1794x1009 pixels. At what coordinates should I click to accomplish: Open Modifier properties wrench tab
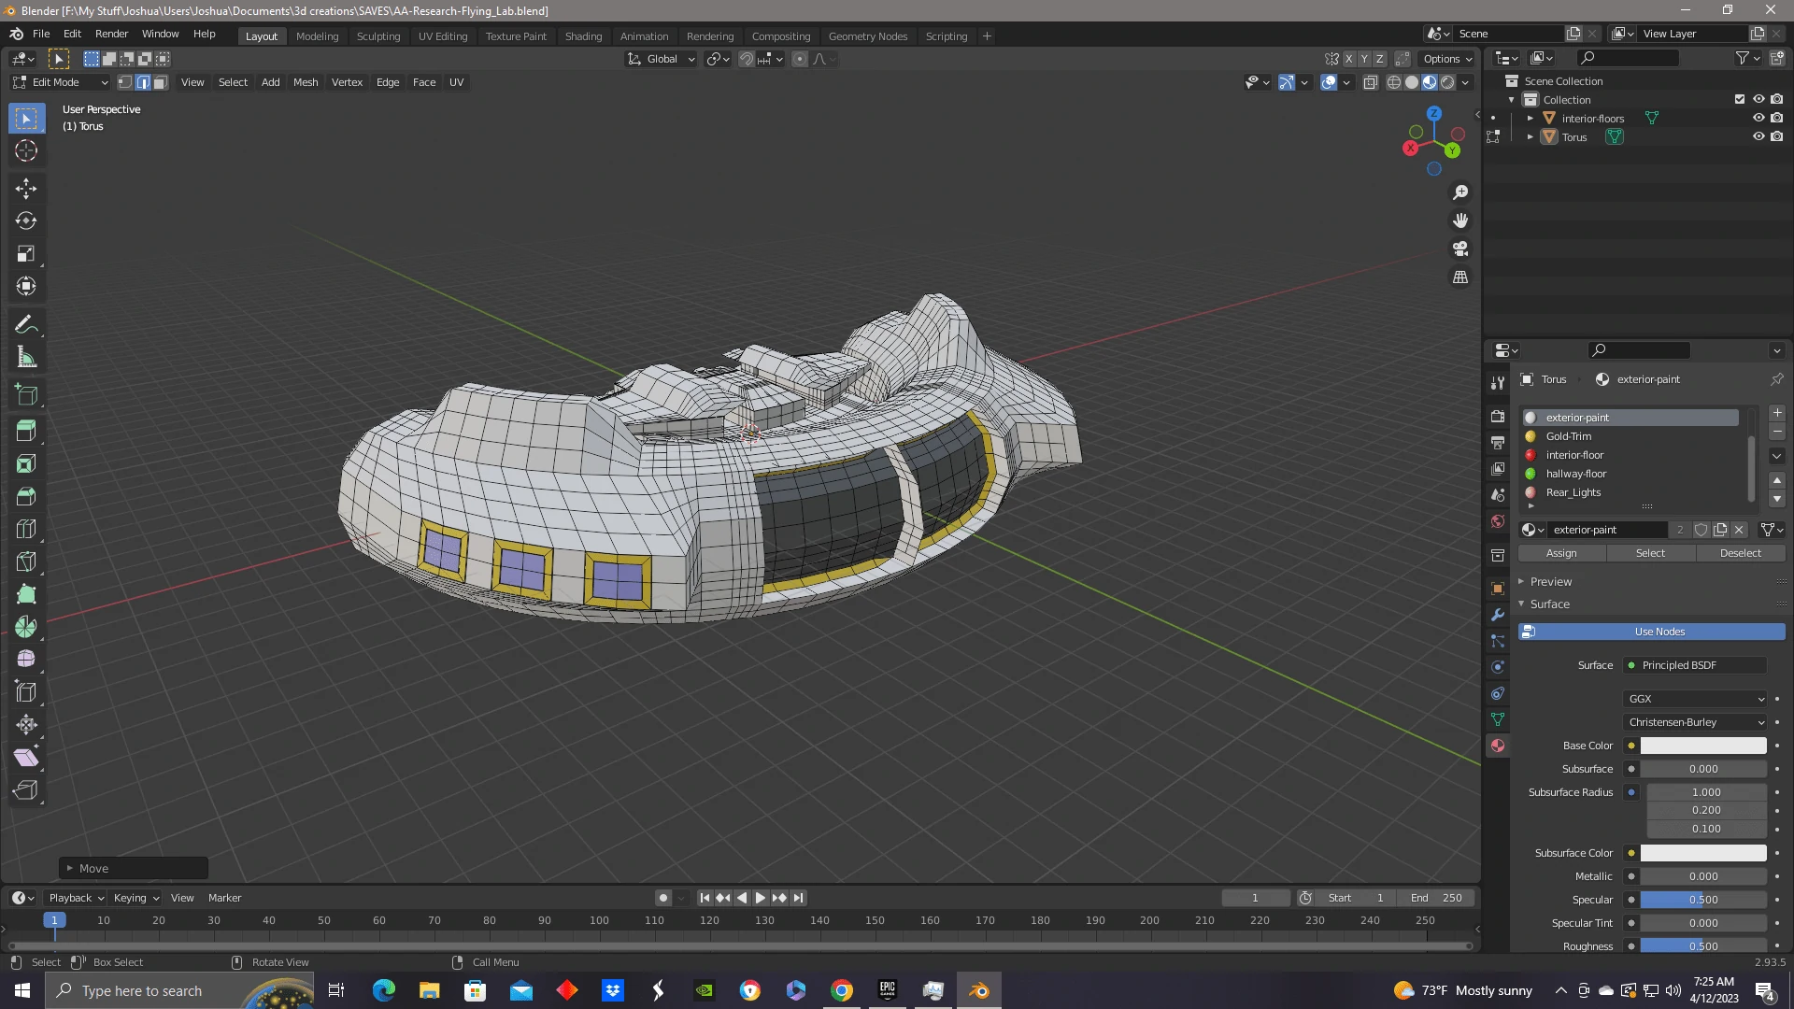tap(1498, 615)
